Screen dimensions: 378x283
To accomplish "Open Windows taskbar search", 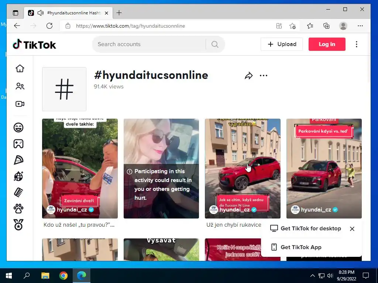I will pos(27,276).
